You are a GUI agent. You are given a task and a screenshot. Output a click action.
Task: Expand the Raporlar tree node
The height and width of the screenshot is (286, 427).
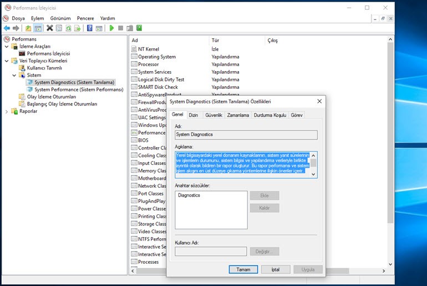tap(7, 111)
